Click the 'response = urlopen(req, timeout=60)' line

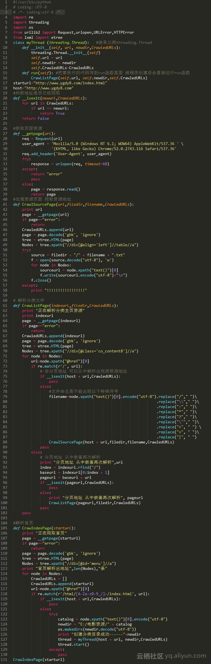pos(70,163)
